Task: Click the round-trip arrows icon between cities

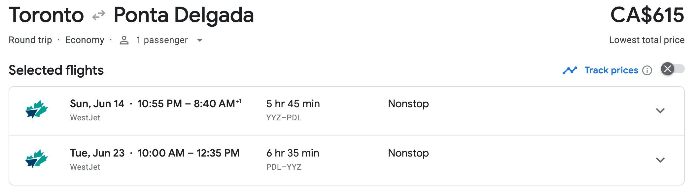Action: pos(98,15)
